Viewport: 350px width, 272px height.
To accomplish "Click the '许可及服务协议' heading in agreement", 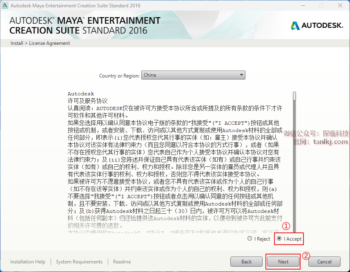I will [x=87, y=101].
